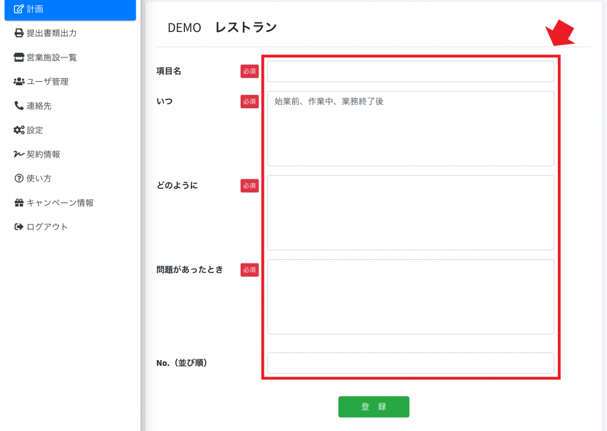Go to the ユーザ管理 menu entry
This screenshot has width=607, height=431.
(47, 82)
